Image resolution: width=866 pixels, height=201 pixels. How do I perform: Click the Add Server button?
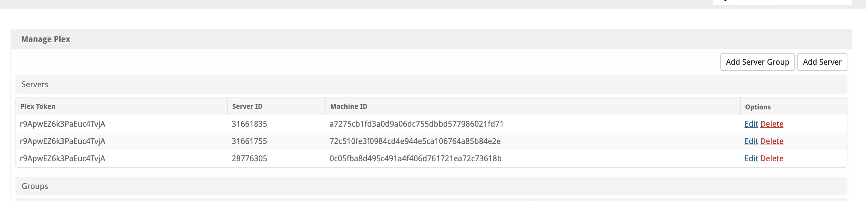click(822, 62)
